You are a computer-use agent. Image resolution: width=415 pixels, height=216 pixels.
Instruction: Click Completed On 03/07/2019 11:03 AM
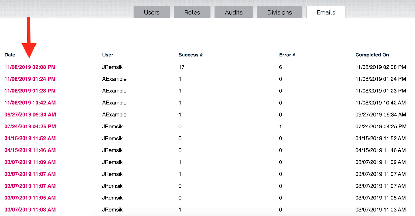(381, 210)
